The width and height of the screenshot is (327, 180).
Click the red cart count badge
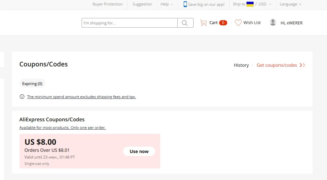[x=223, y=22]
